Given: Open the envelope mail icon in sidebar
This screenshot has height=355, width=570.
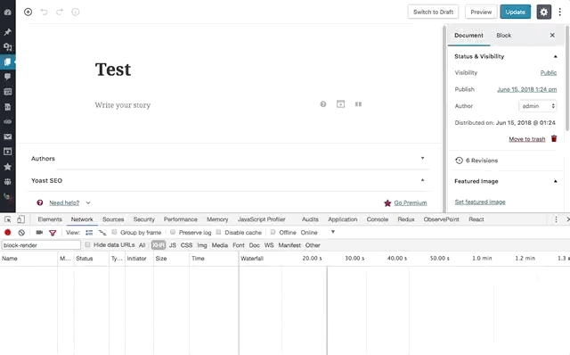Looking at the screenshot, I should [x=8, y=136].
